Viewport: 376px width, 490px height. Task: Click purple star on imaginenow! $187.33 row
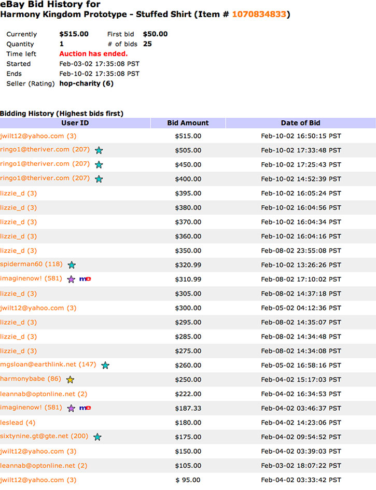click(x=71, y=409)
